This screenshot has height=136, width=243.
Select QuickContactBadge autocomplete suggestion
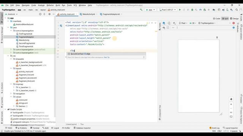coord(106,54)
